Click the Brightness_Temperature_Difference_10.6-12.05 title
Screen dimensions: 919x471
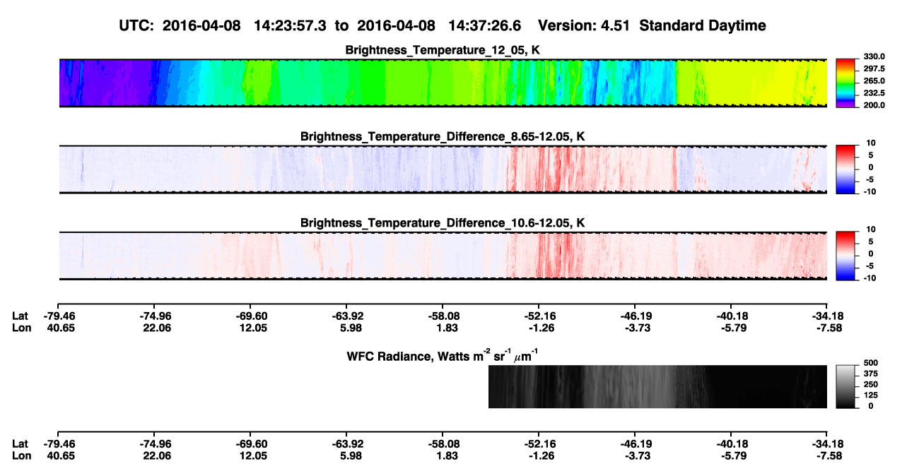point(443,223)
